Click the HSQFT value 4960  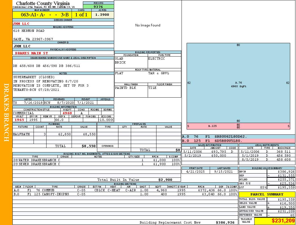click(x=67, y=113)
